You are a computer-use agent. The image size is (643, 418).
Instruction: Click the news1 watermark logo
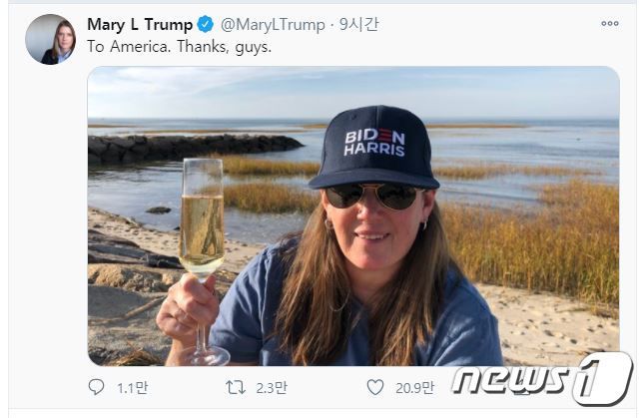click(x=542, y=378)
